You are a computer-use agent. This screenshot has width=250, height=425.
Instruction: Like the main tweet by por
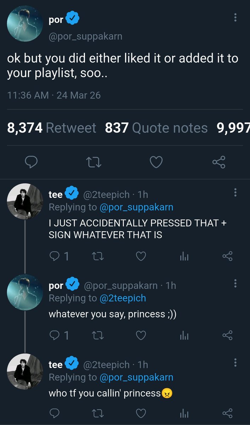156,163
